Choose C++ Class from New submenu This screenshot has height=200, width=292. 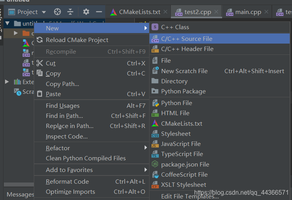click(x=219, y=27)
